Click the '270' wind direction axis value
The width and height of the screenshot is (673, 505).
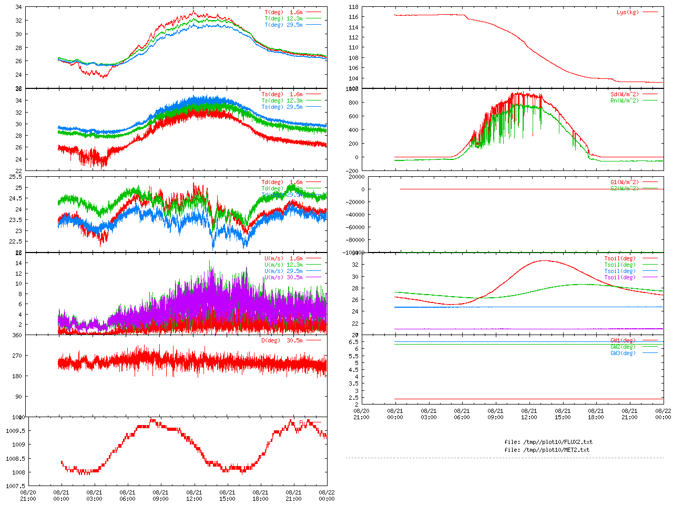click(x=17, y=356)
